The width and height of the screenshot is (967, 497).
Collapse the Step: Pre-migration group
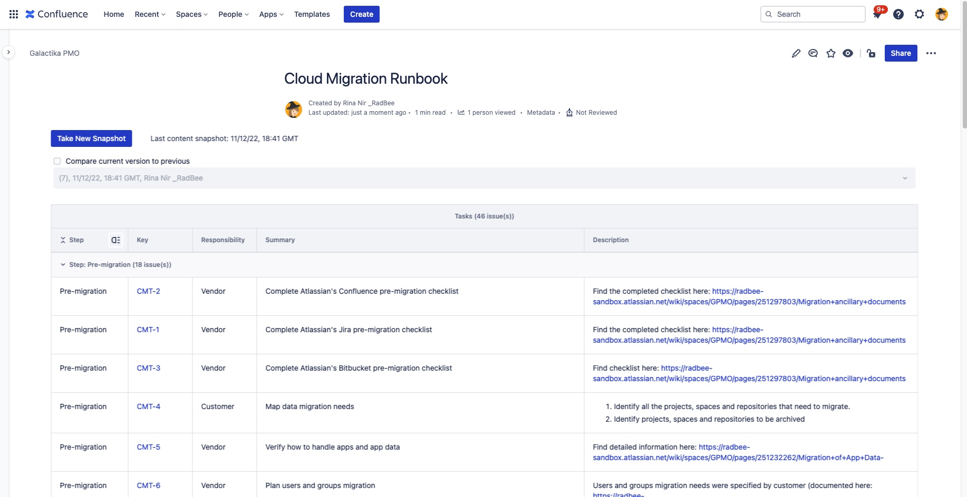[63, 265]
